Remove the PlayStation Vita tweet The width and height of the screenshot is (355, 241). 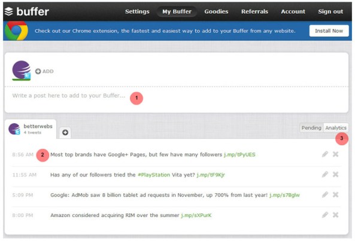[335, 174]
